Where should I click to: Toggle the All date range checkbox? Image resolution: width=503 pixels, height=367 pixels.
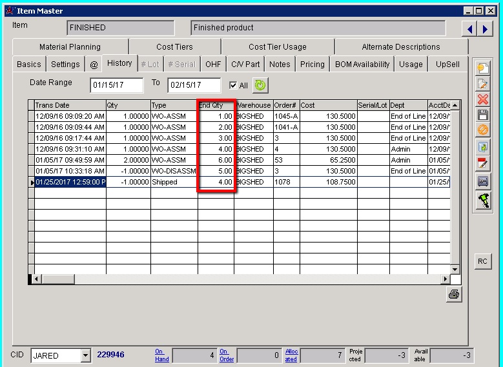coord(233,85)
